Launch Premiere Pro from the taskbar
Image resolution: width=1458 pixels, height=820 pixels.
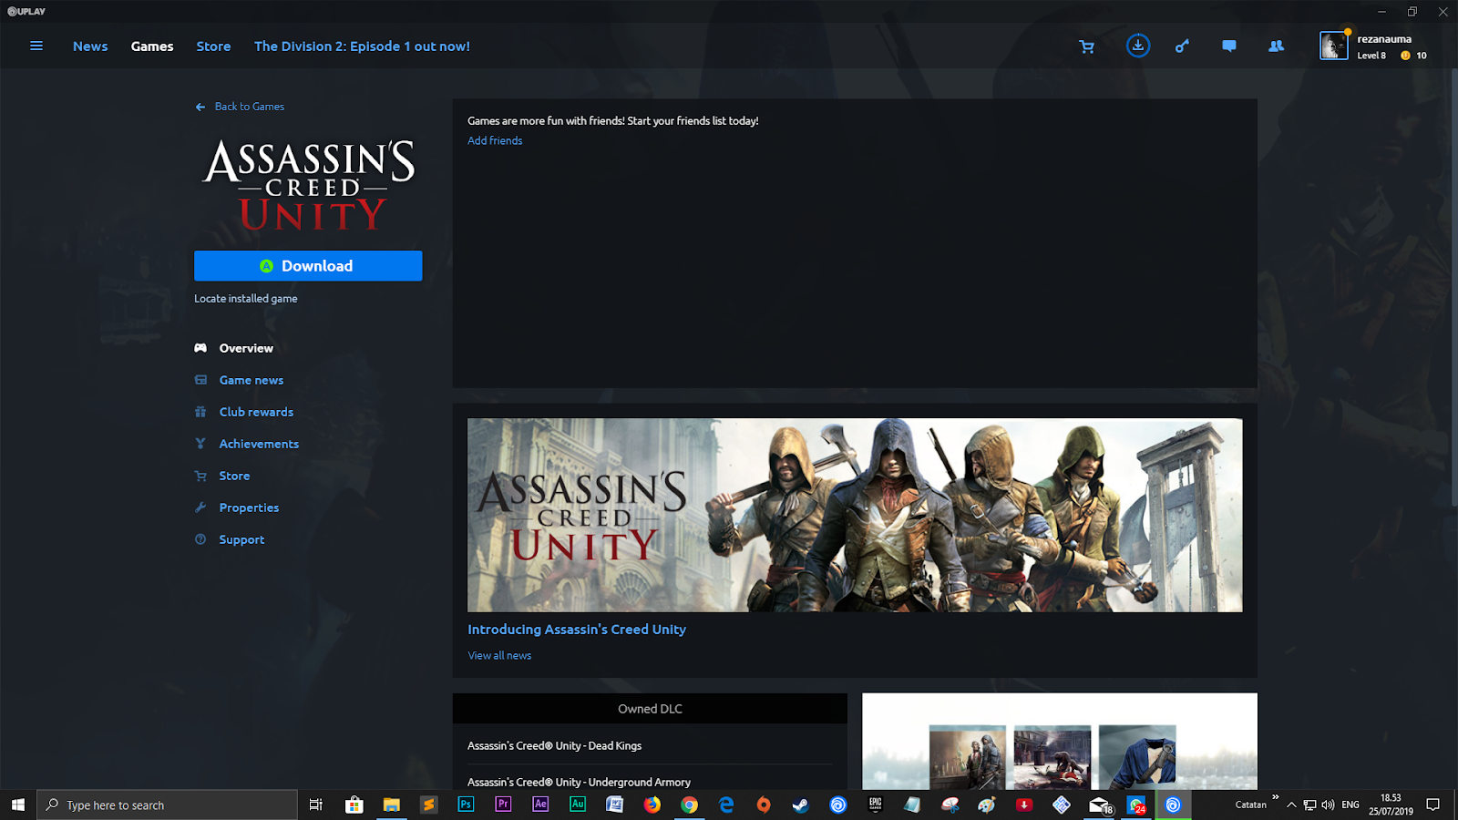coord(503,805)
